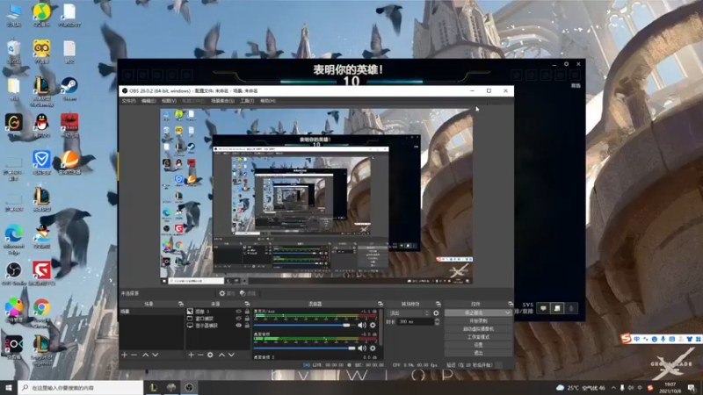
Task: Open the Recycle Bin desktop icon
Action: (14, 51)
